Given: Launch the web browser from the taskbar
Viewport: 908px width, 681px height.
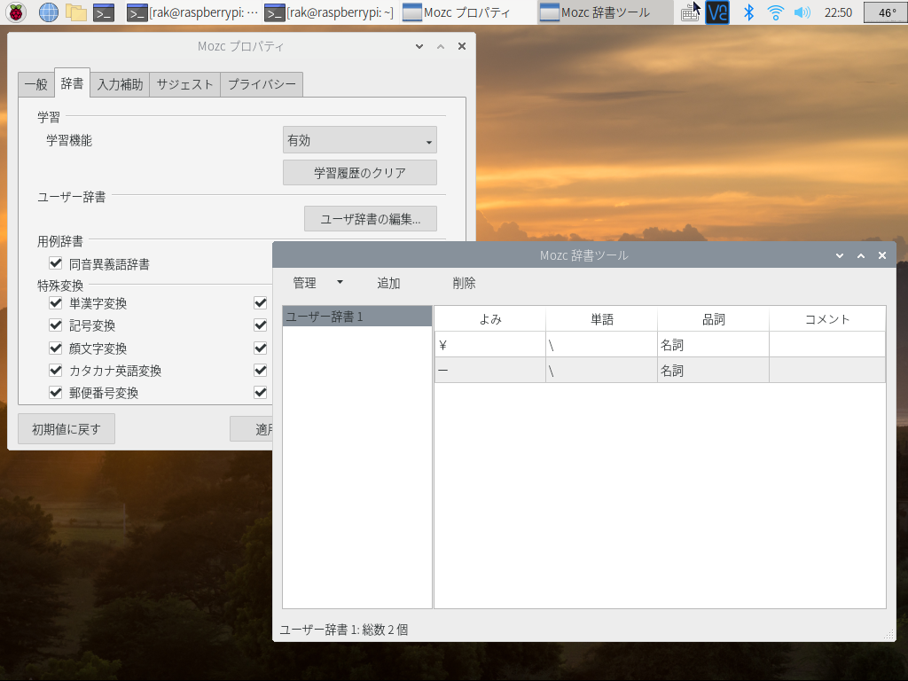Looking at the screenshot, I should 47,12.
